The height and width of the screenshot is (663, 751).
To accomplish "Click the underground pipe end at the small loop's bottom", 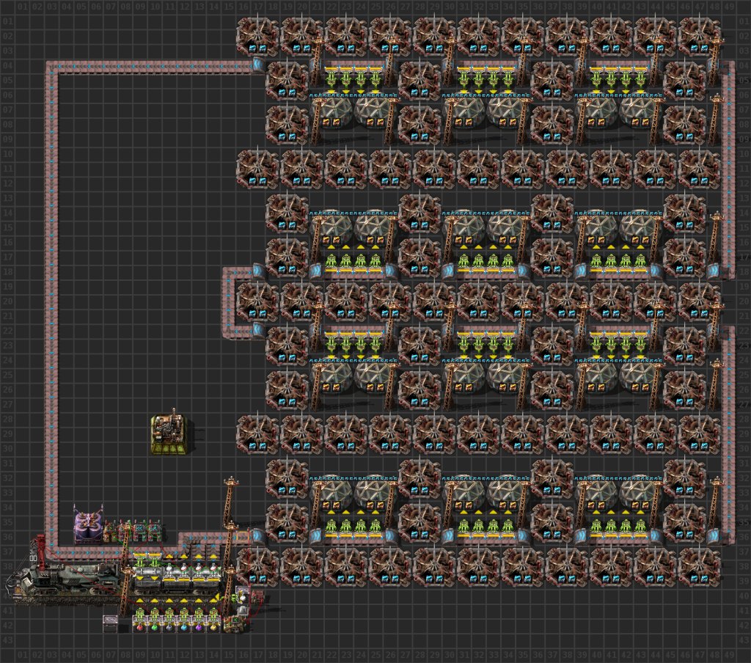I will coord(257,331).
